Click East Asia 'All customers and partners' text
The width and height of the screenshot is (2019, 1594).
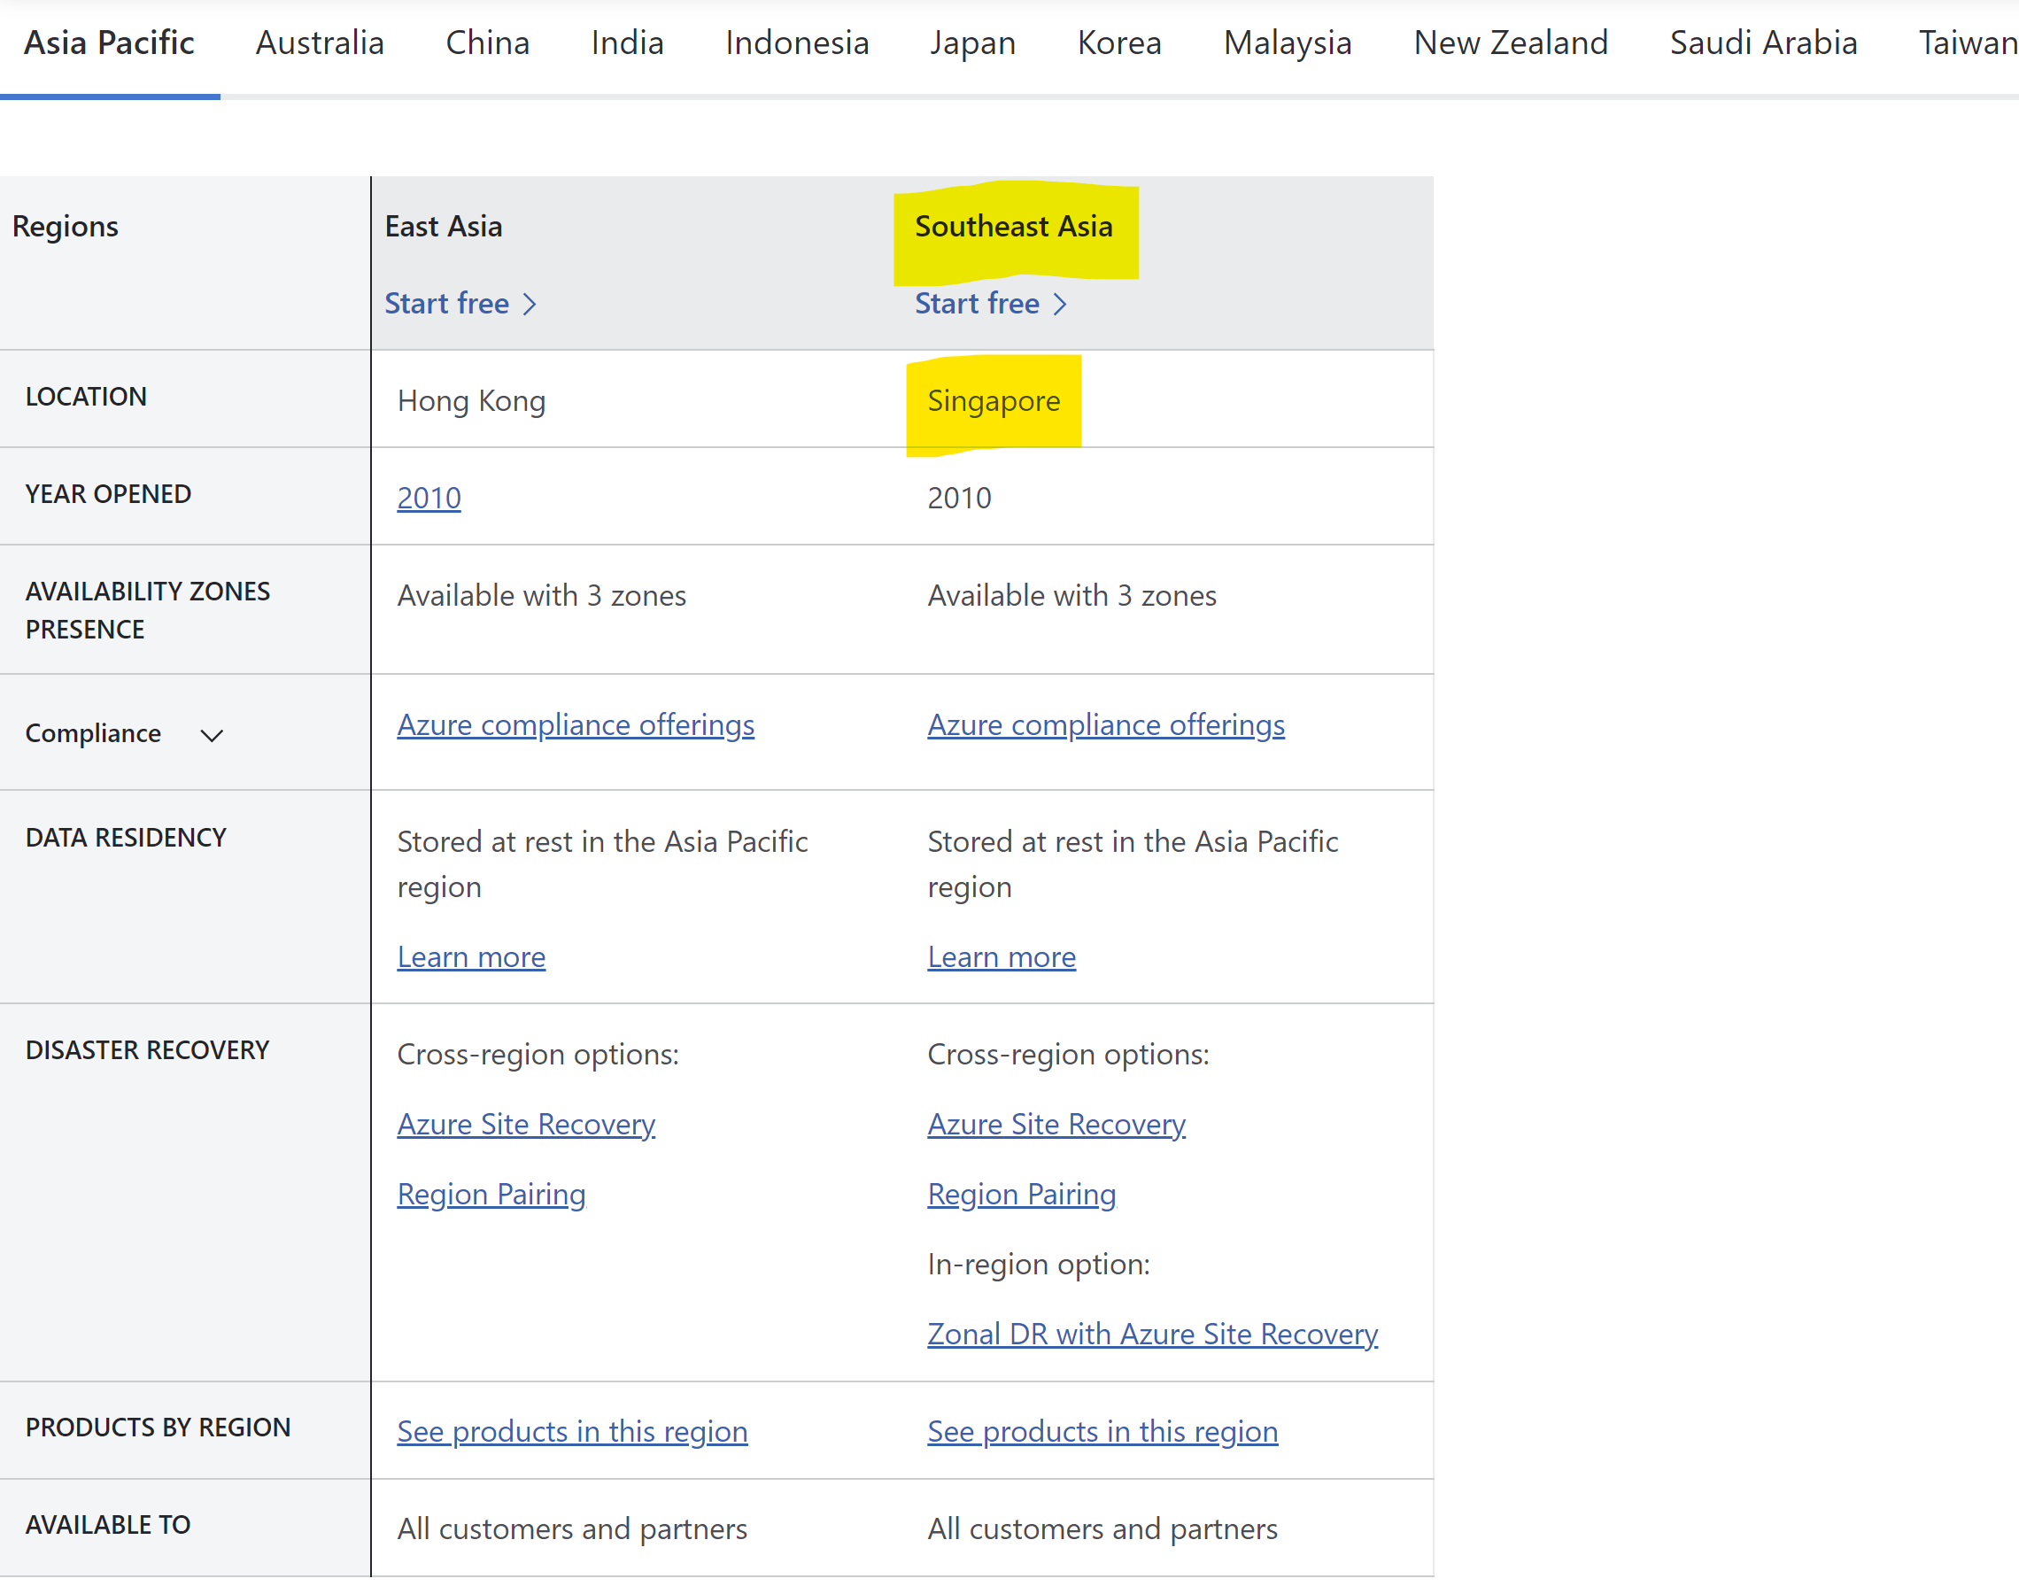point(571,1528)
